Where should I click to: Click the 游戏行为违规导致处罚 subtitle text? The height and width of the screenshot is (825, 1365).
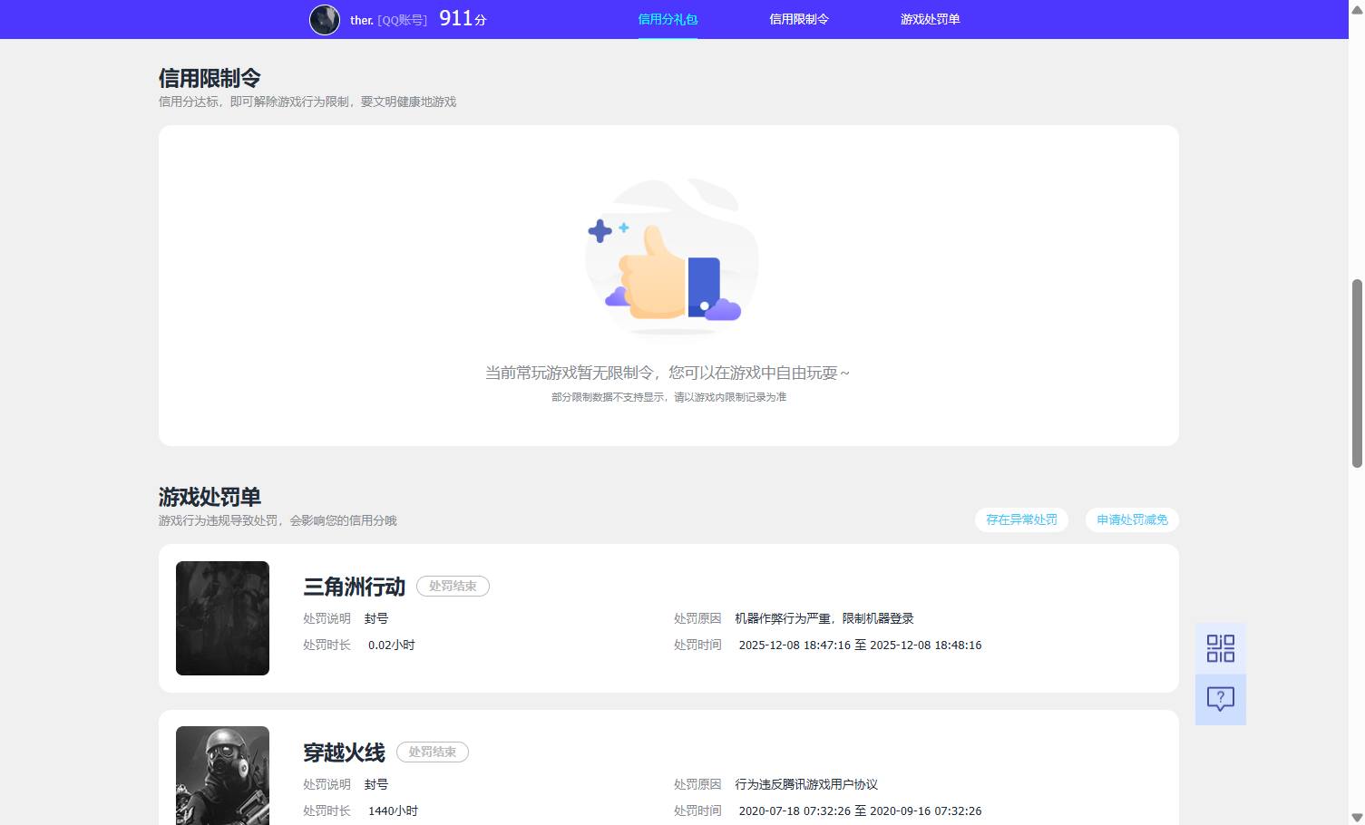(278, 520)
